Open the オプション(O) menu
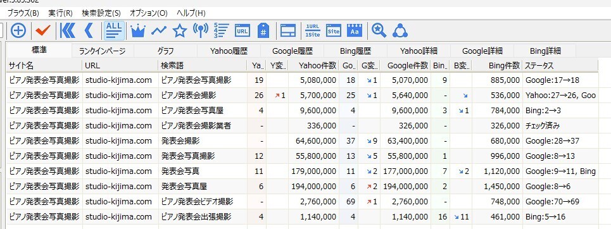This screenshot has width=611, height=229. pyautogui.click(x=148, y=13)
